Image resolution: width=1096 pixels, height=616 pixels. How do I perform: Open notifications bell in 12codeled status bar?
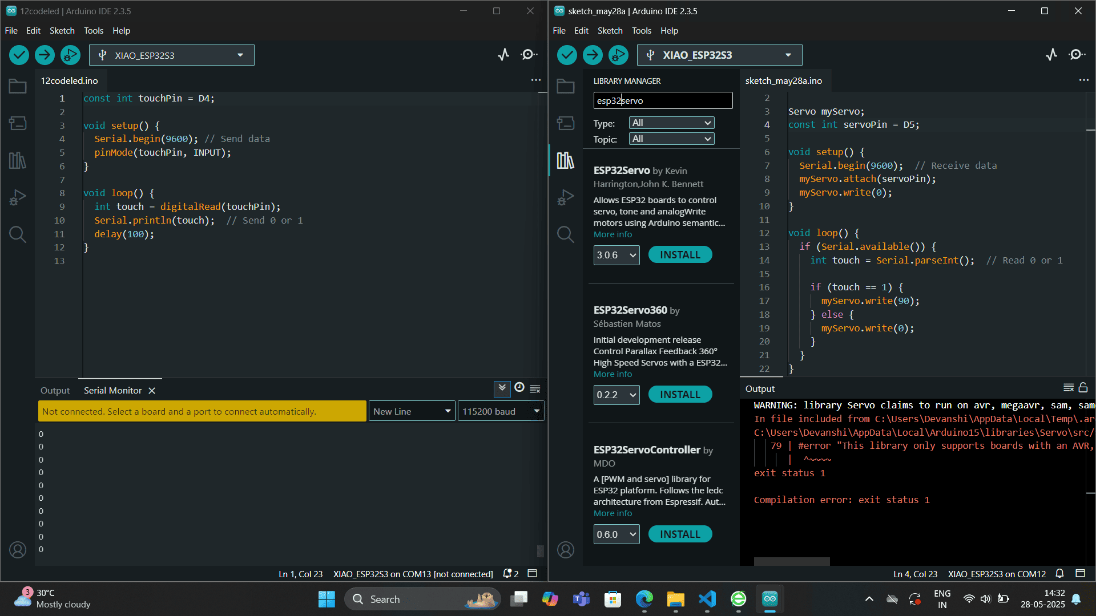(x=510, y=574)
